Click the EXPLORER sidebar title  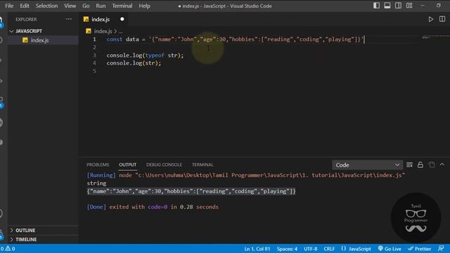tap(26, 19)
